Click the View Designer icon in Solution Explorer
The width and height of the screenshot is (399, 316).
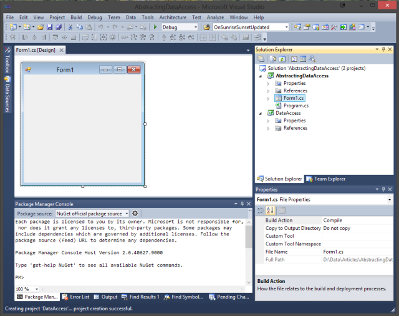pos(303,59)
